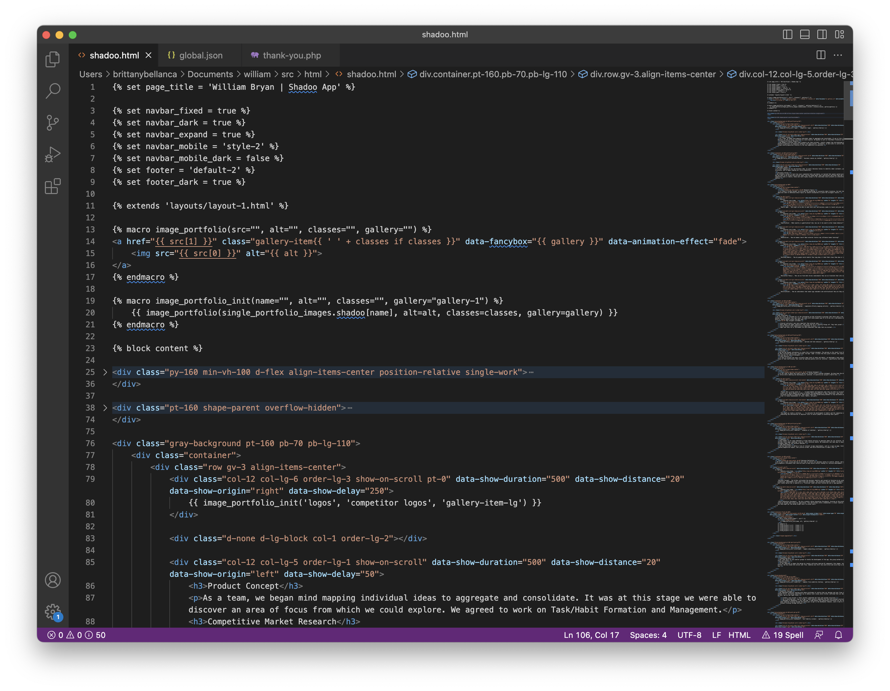Screen dimensions: 890x691
Task: Click the {{ src[1] }} href link
Action: 183,242
